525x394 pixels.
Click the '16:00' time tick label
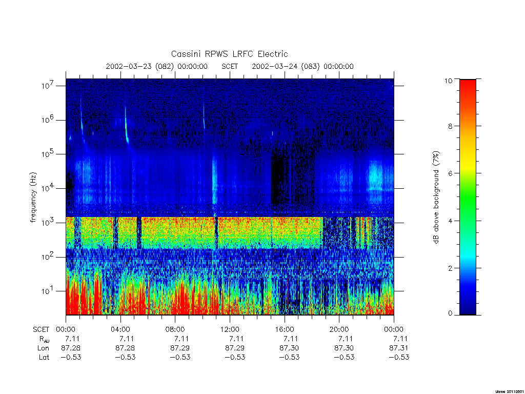coord(285,329)
